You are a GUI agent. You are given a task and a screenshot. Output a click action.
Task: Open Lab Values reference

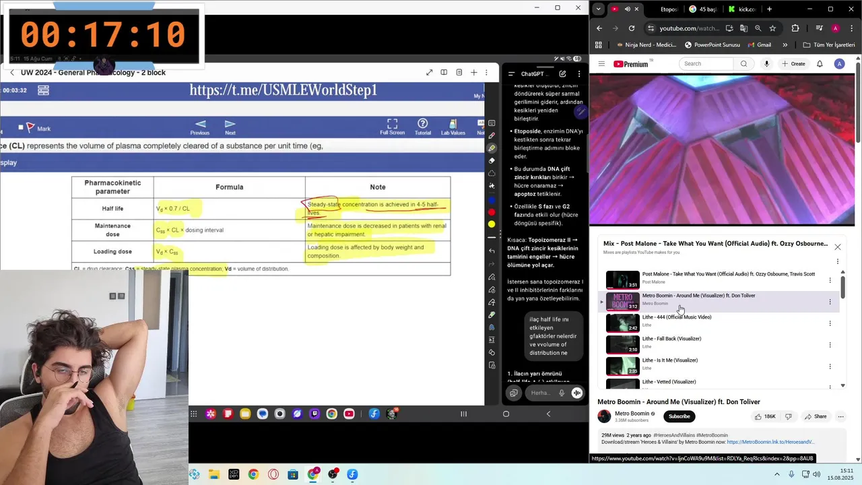point(453,127)
